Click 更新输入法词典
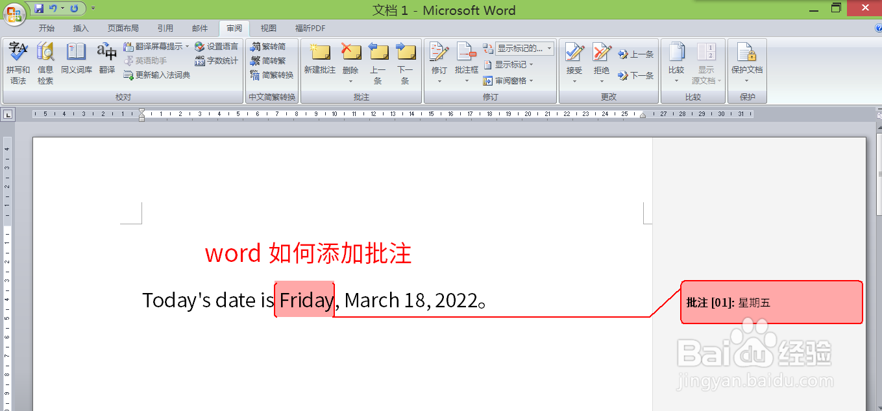The image size is (882, 411). click(x=156, y=75)
